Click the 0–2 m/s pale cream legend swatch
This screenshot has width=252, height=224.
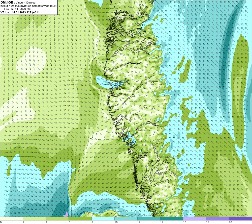(x=12, y=218)
